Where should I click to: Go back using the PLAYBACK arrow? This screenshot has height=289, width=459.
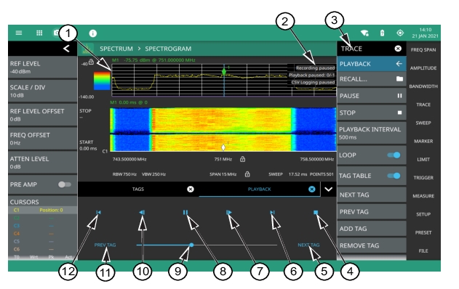[399, 64]
